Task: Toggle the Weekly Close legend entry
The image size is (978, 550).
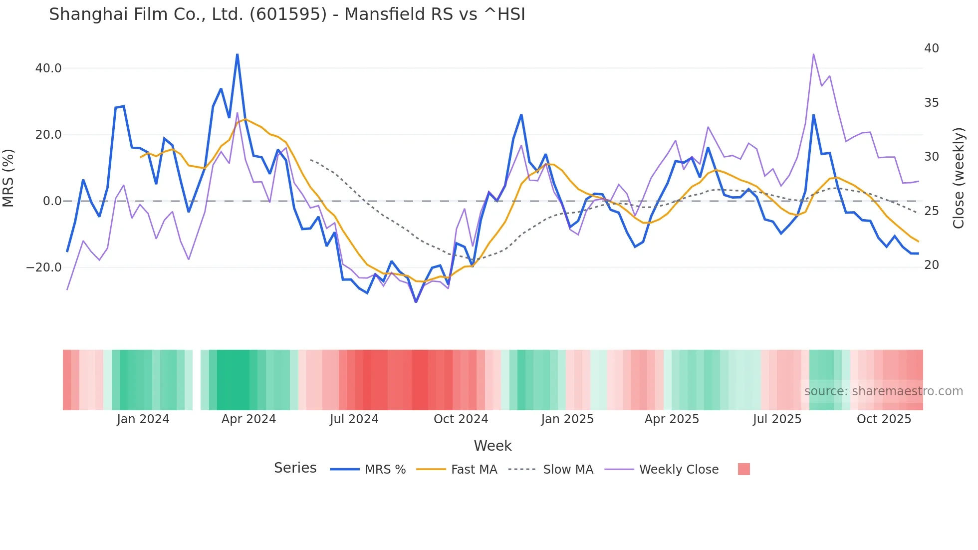Action: [662, 470]
